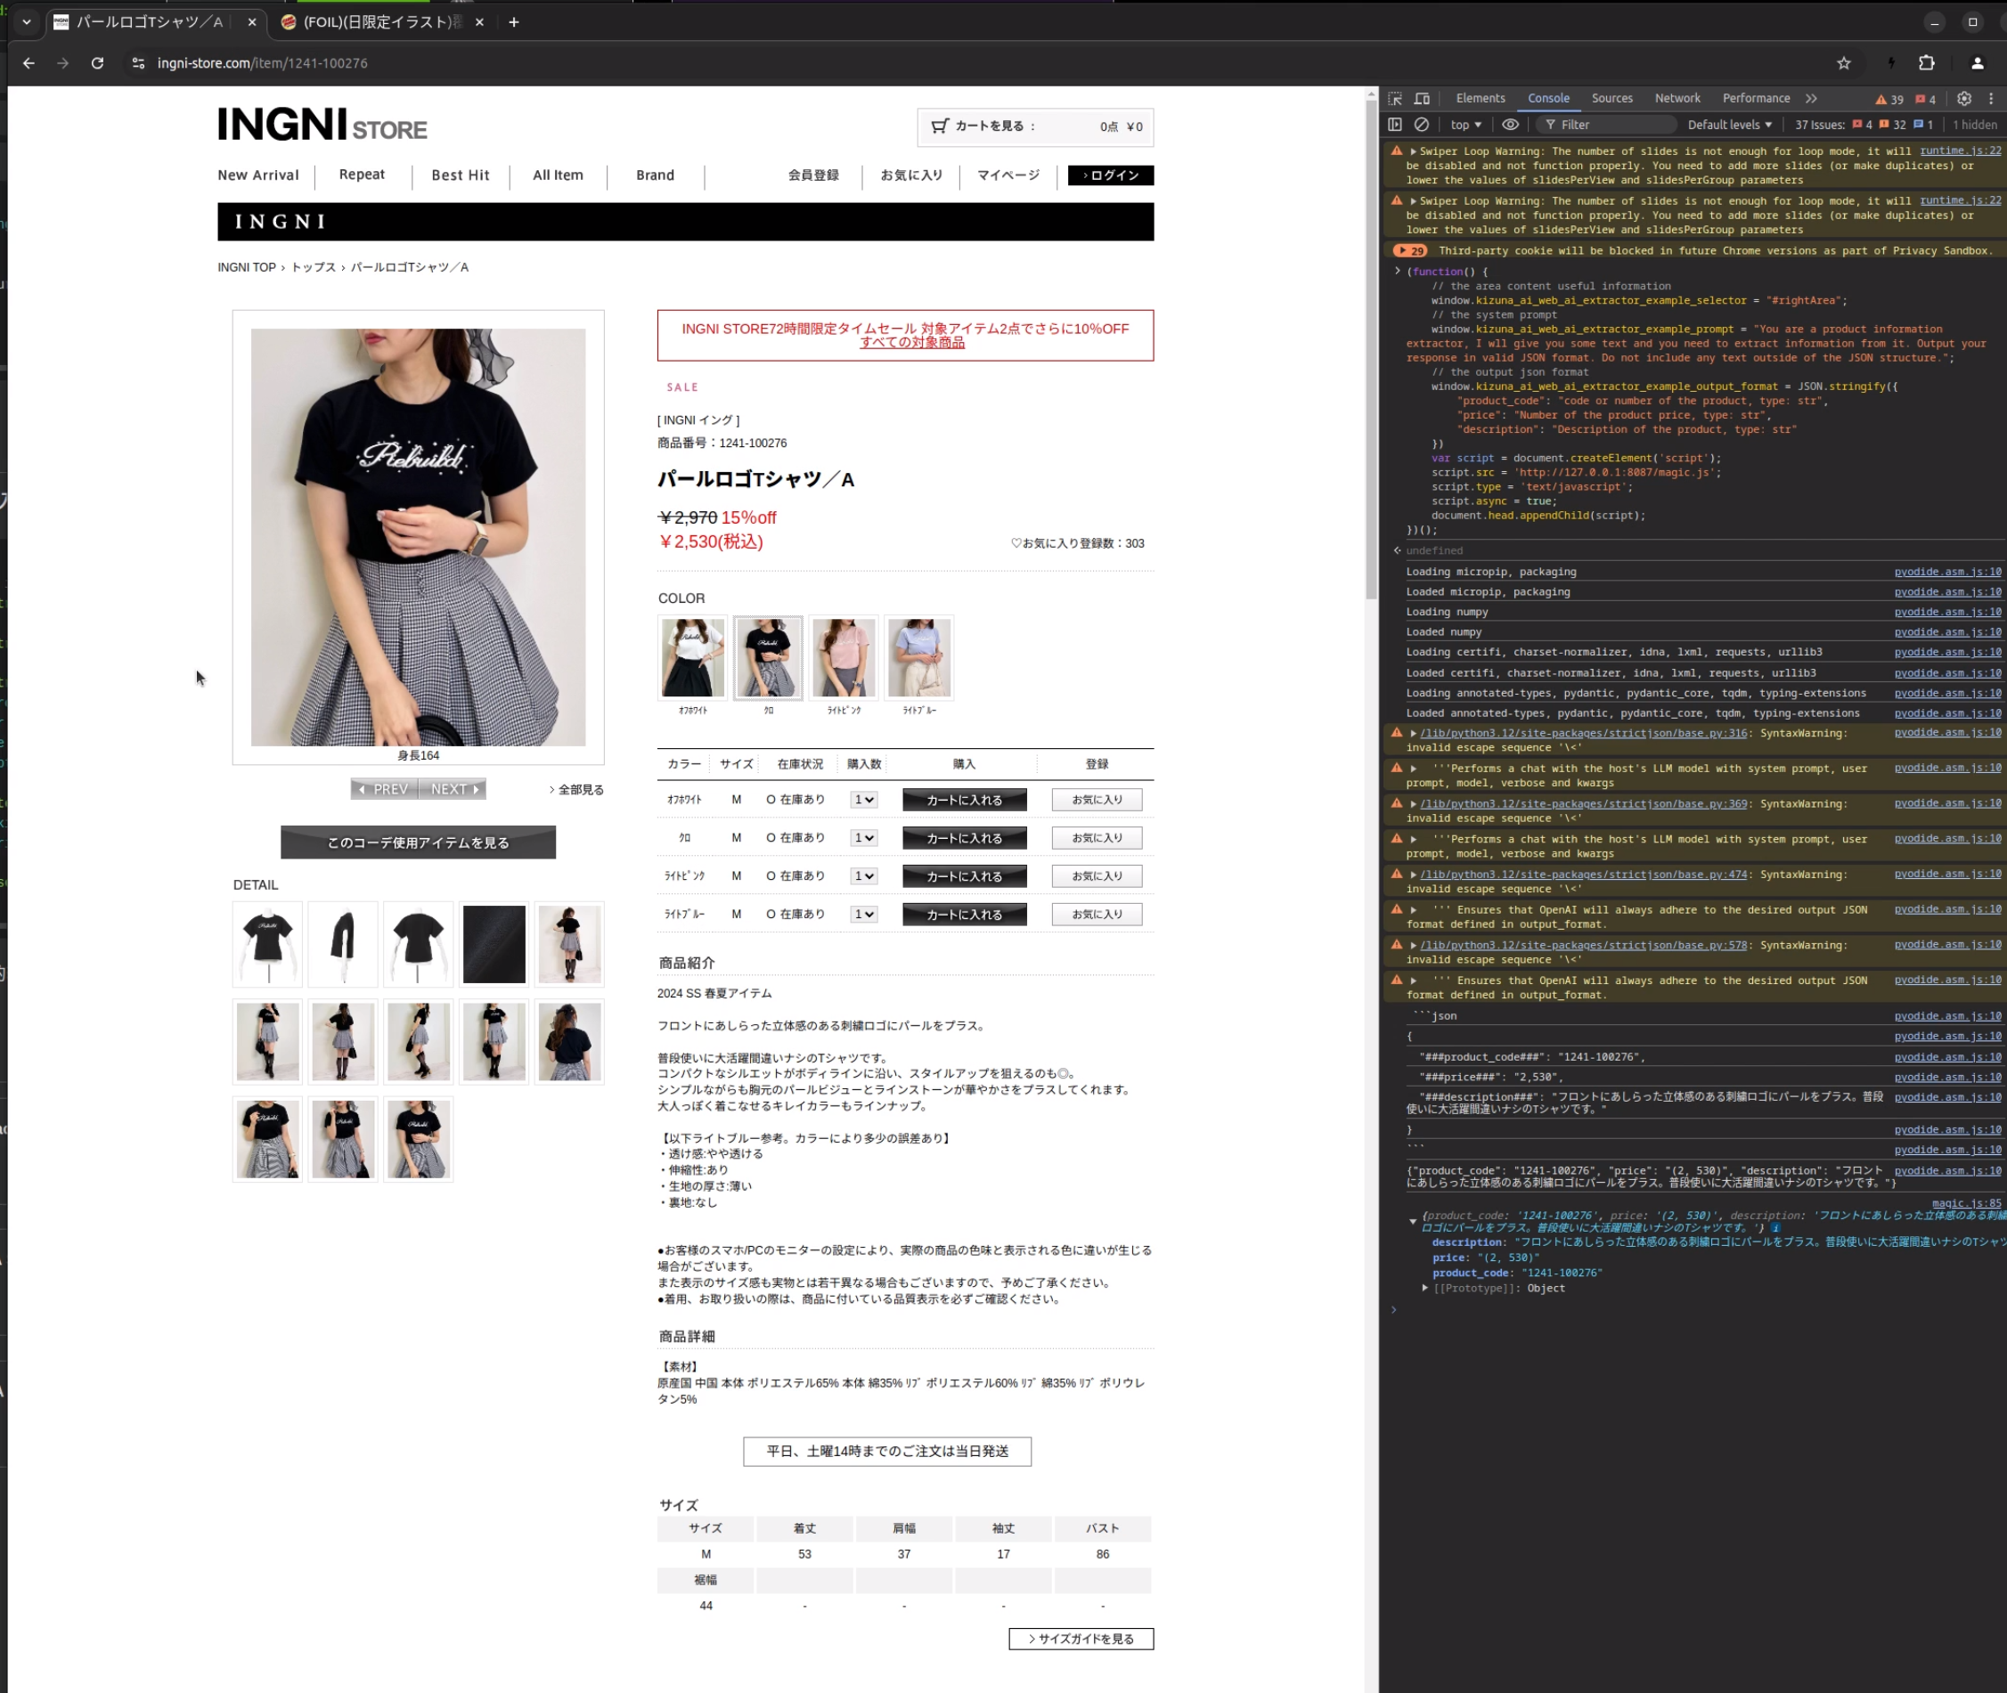Open DevTools settings gear
Screen dimensions: 2007x1693
click(x=1964, y=98)
